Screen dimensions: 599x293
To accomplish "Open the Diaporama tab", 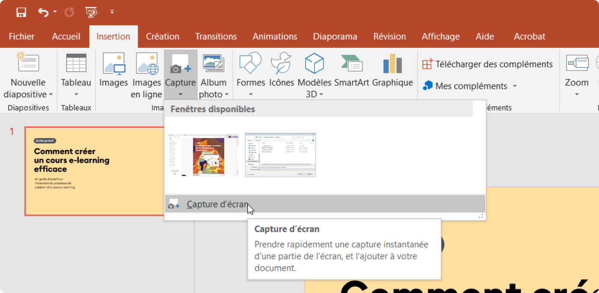I will click(x=335, y=36).
